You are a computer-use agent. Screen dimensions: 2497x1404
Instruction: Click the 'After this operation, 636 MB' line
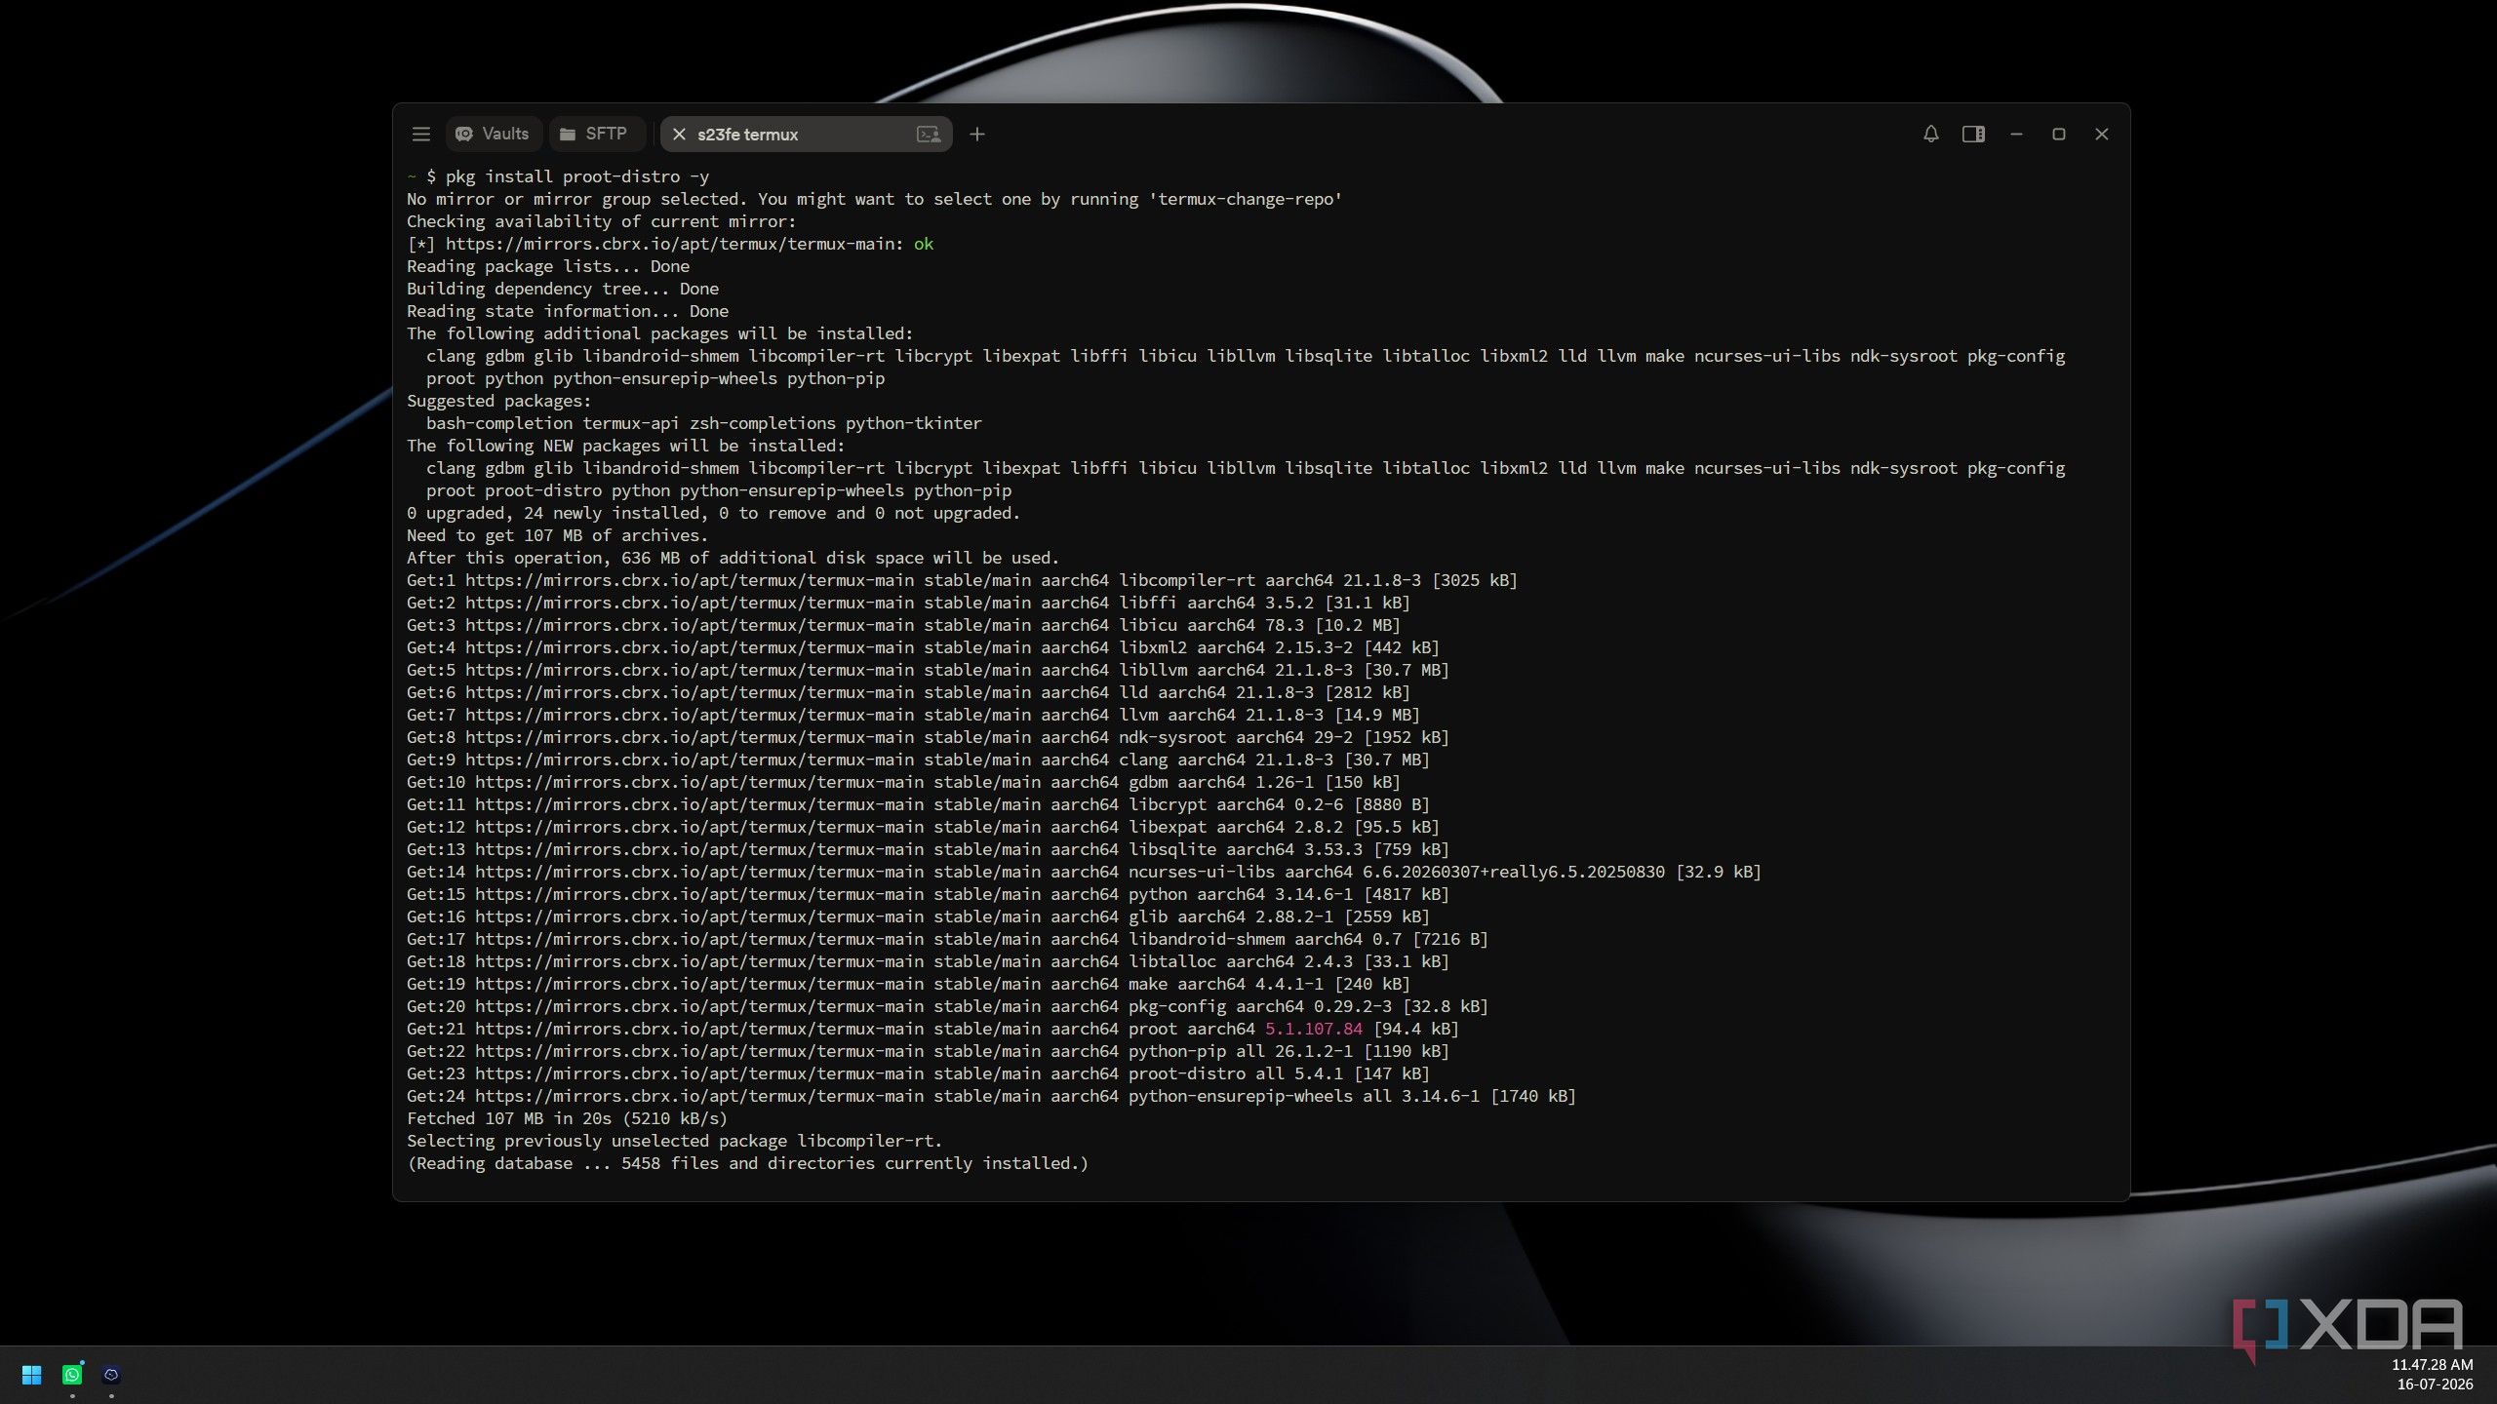pos(733,558)
